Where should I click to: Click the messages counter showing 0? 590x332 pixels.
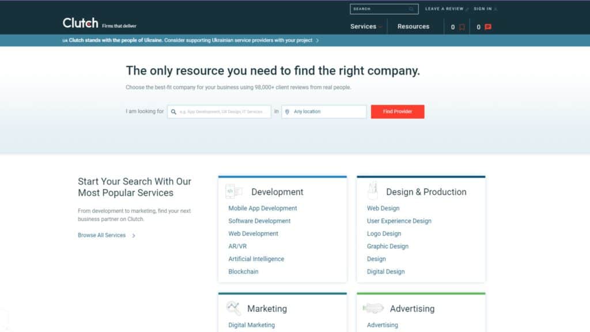[478, 27]
